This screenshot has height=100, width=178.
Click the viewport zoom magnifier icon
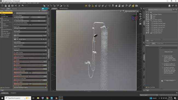pos(140,19)
